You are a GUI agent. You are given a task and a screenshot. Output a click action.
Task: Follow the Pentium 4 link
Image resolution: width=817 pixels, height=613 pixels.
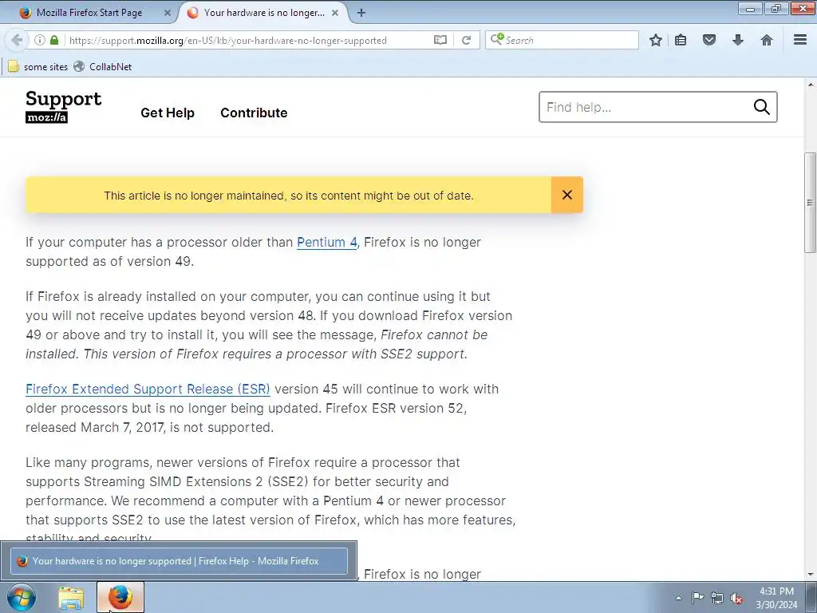(x=326, y=243)
